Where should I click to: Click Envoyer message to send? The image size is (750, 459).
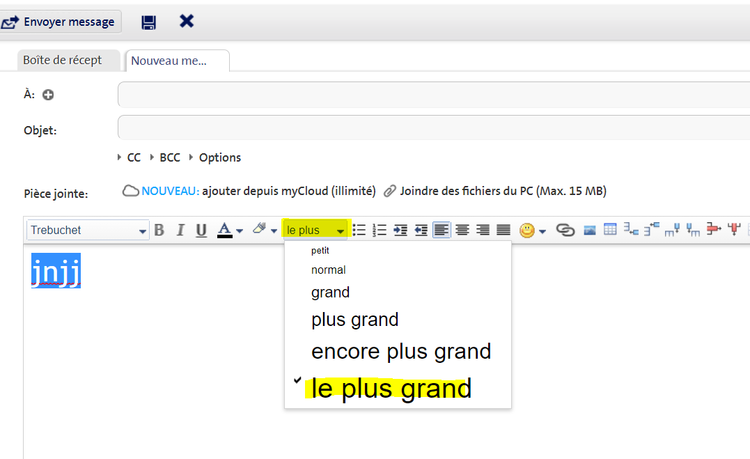tap(61, 22)
